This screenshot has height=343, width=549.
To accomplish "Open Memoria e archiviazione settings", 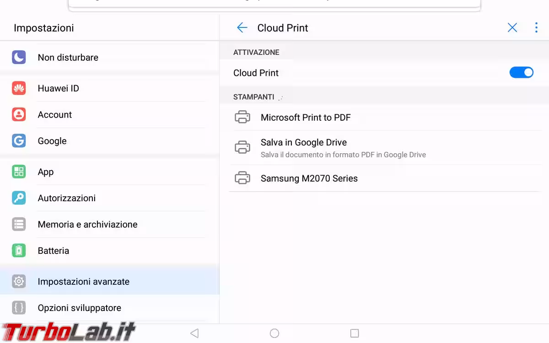I will coord(110,224).
